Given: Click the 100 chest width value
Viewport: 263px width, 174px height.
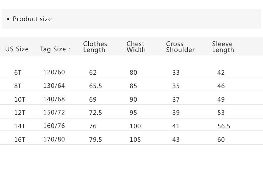Looking at the screenshot, I should tap(135, 126).
